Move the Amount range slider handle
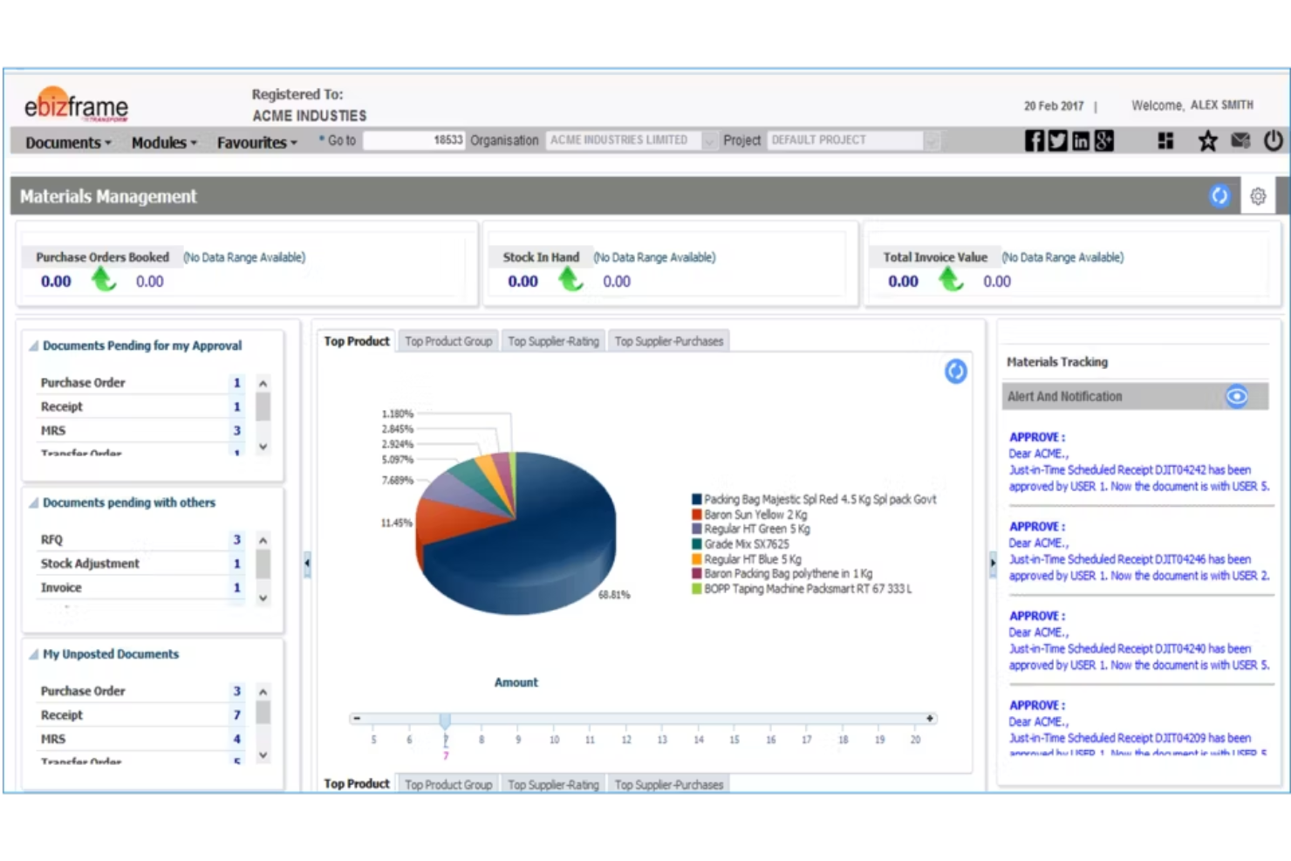Image resolution: width=1291 pixels, height=861 pixels. coord(445,718)
